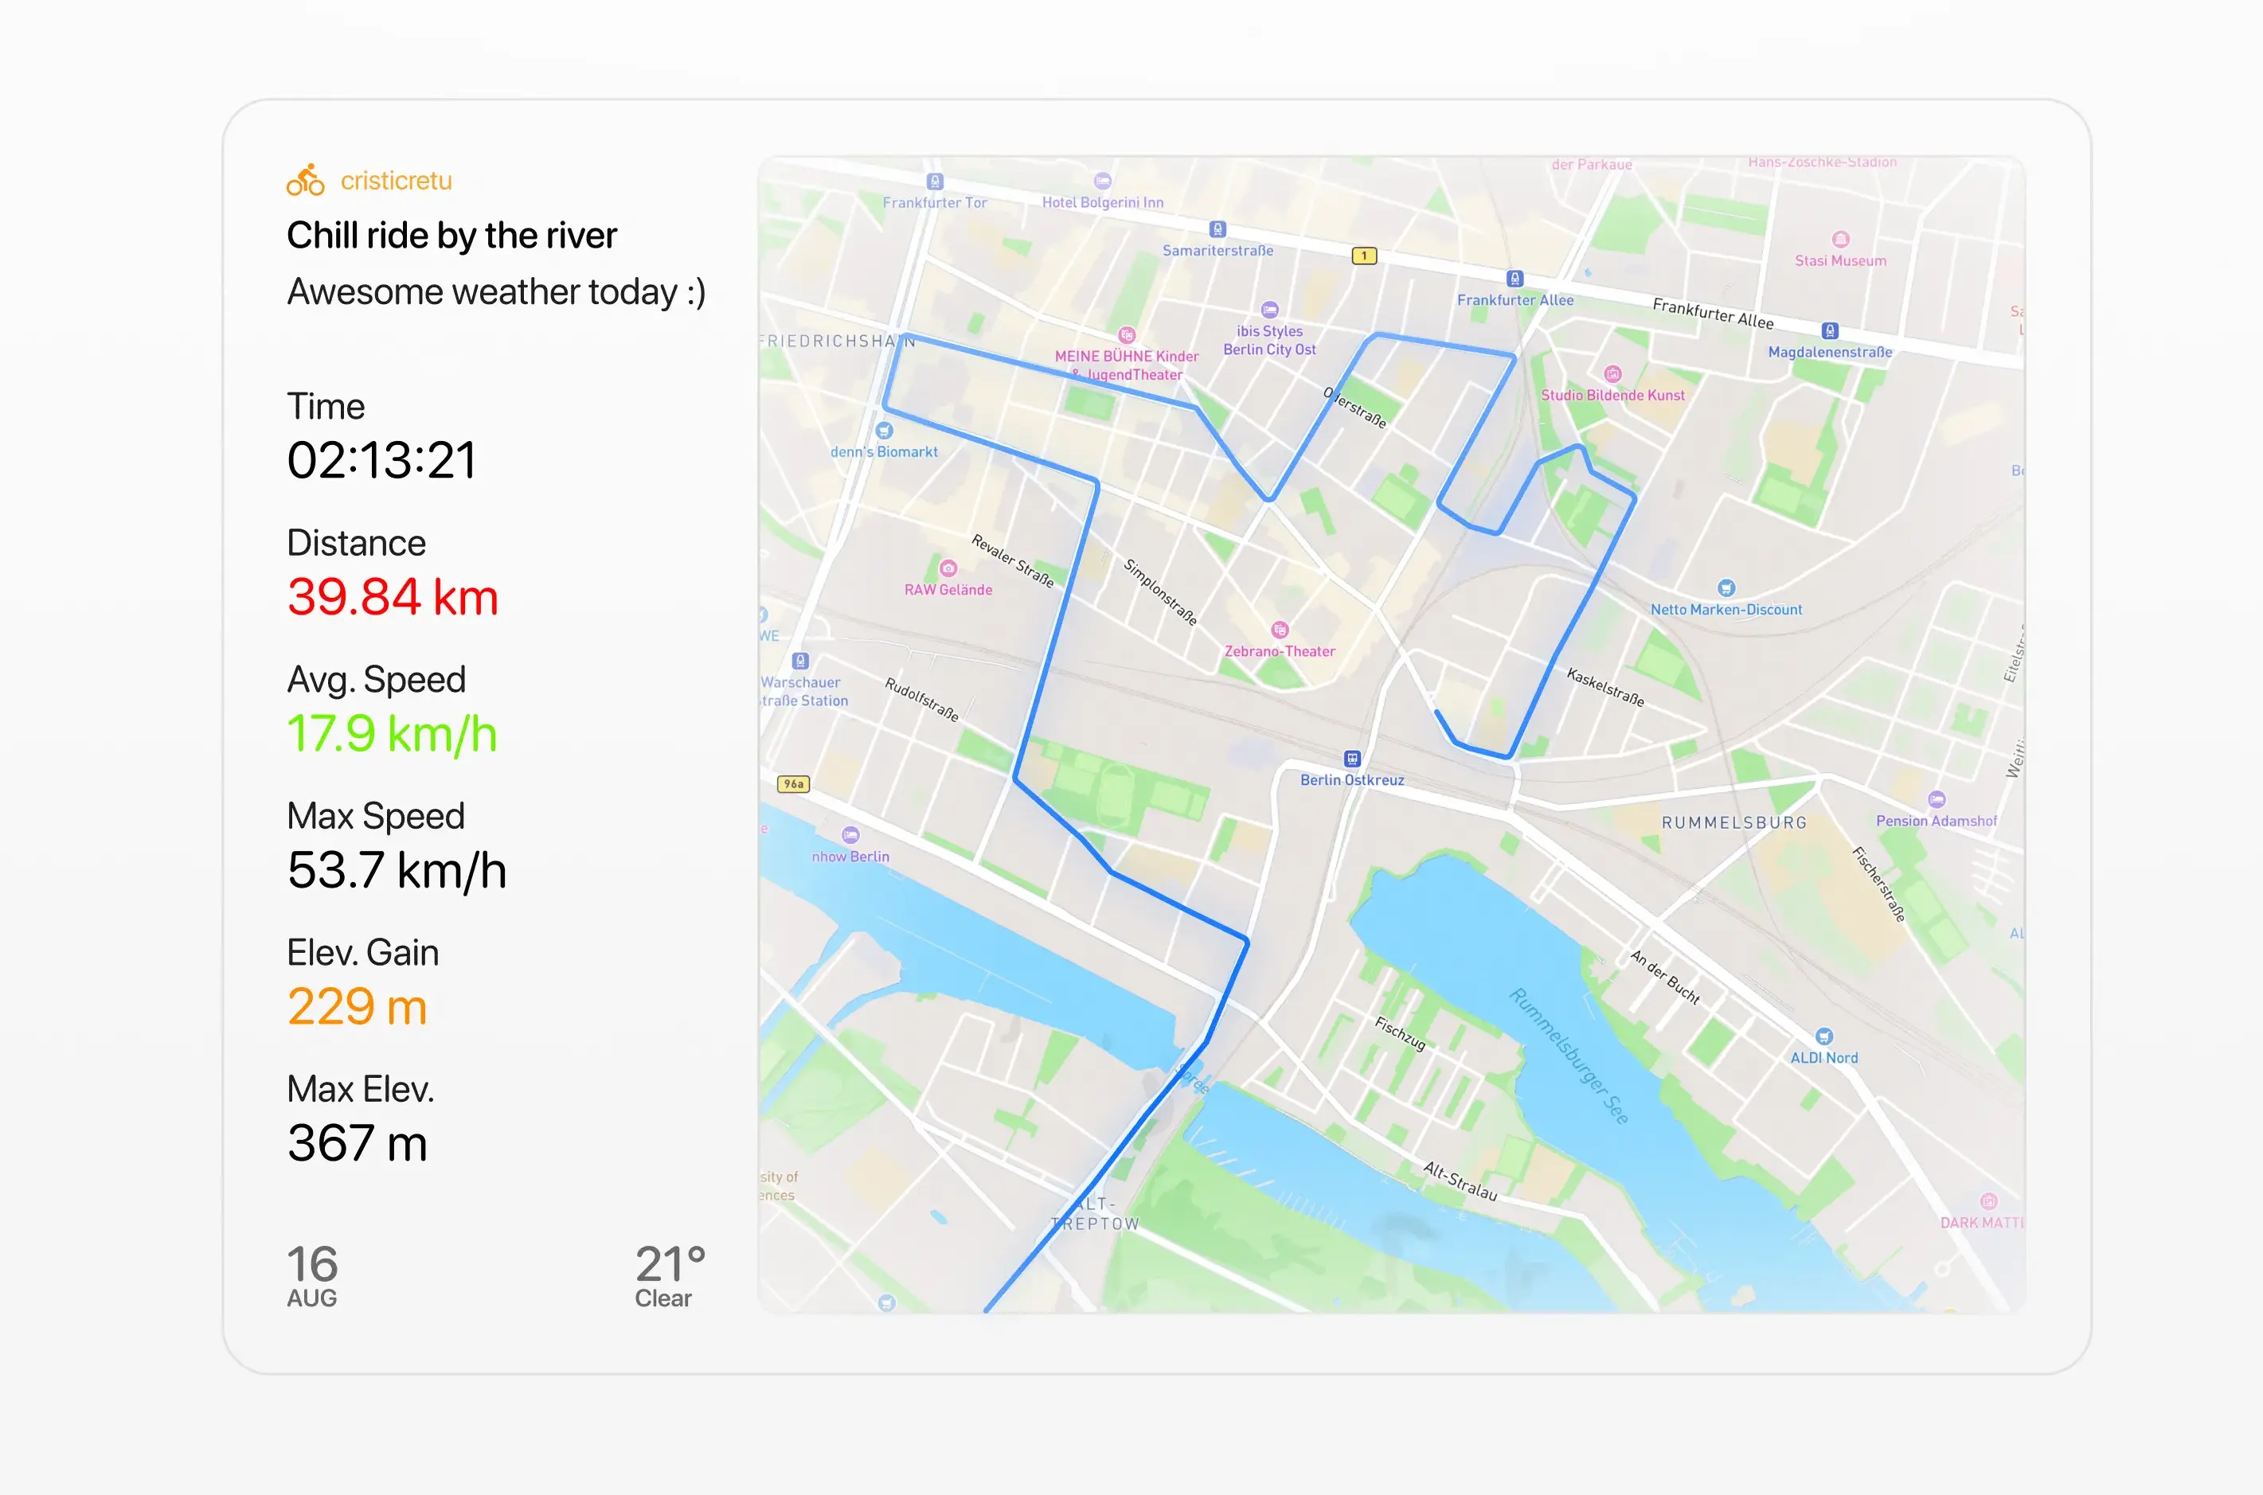Click the Frankfurter Tor transit icon
The height and width of the screenshot is (1495, 2263).
coord(936,182)
